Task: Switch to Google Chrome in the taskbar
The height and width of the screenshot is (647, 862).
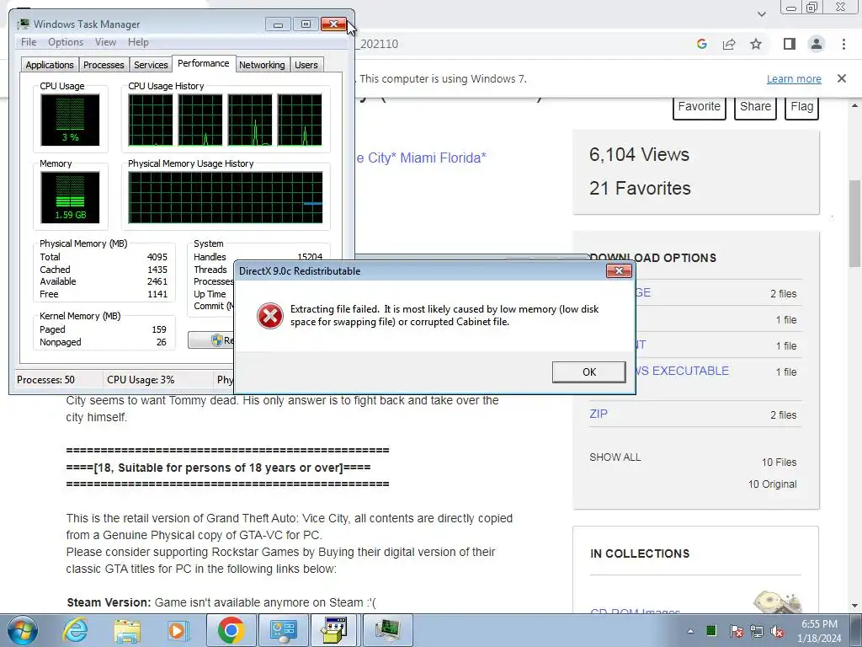Action: coord(231,630)
